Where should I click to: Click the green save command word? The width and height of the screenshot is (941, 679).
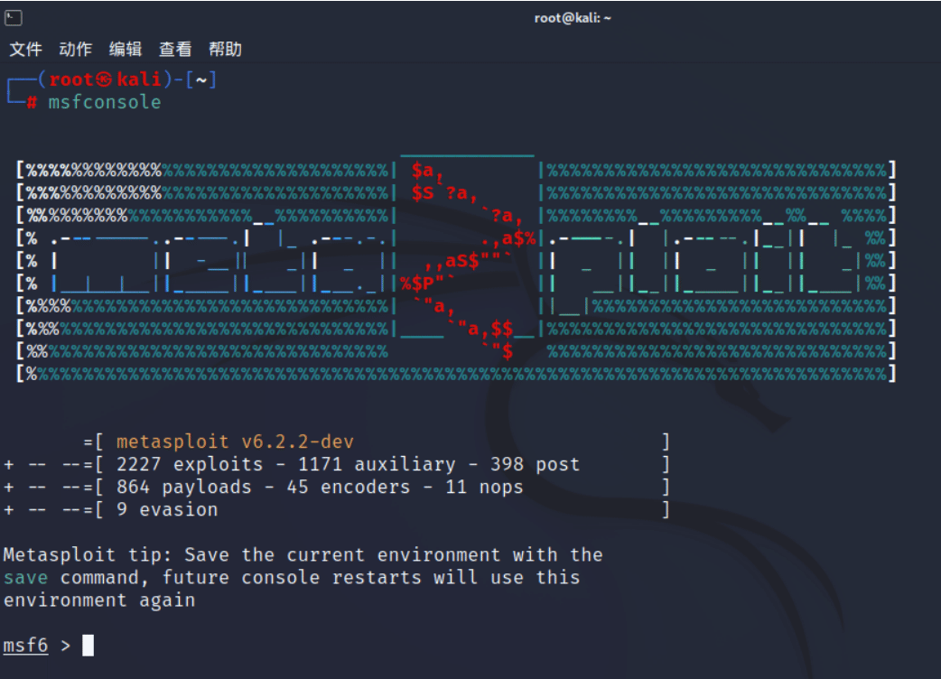pos(26,578)
